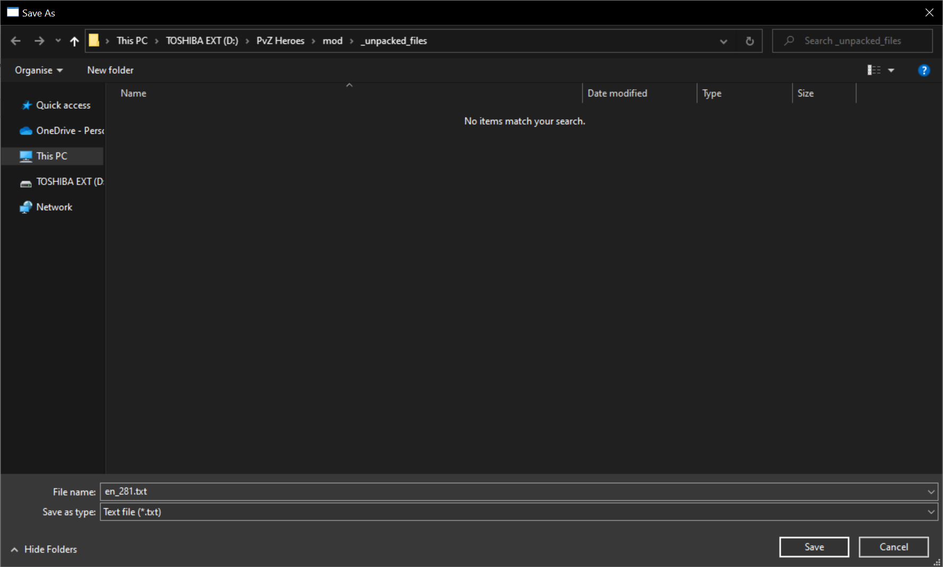Close the Save As dialog

(929, 13)
